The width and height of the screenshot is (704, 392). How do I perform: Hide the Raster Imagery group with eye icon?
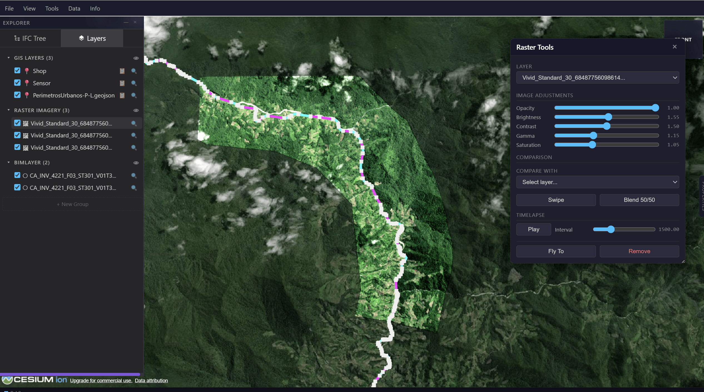pyautogui.click(x=136, y=110)
